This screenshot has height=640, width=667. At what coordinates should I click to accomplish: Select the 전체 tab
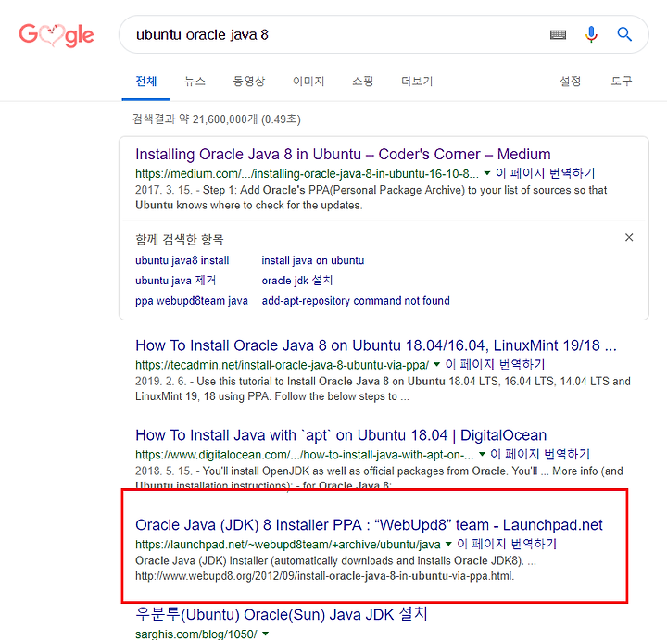pos(146,81)
